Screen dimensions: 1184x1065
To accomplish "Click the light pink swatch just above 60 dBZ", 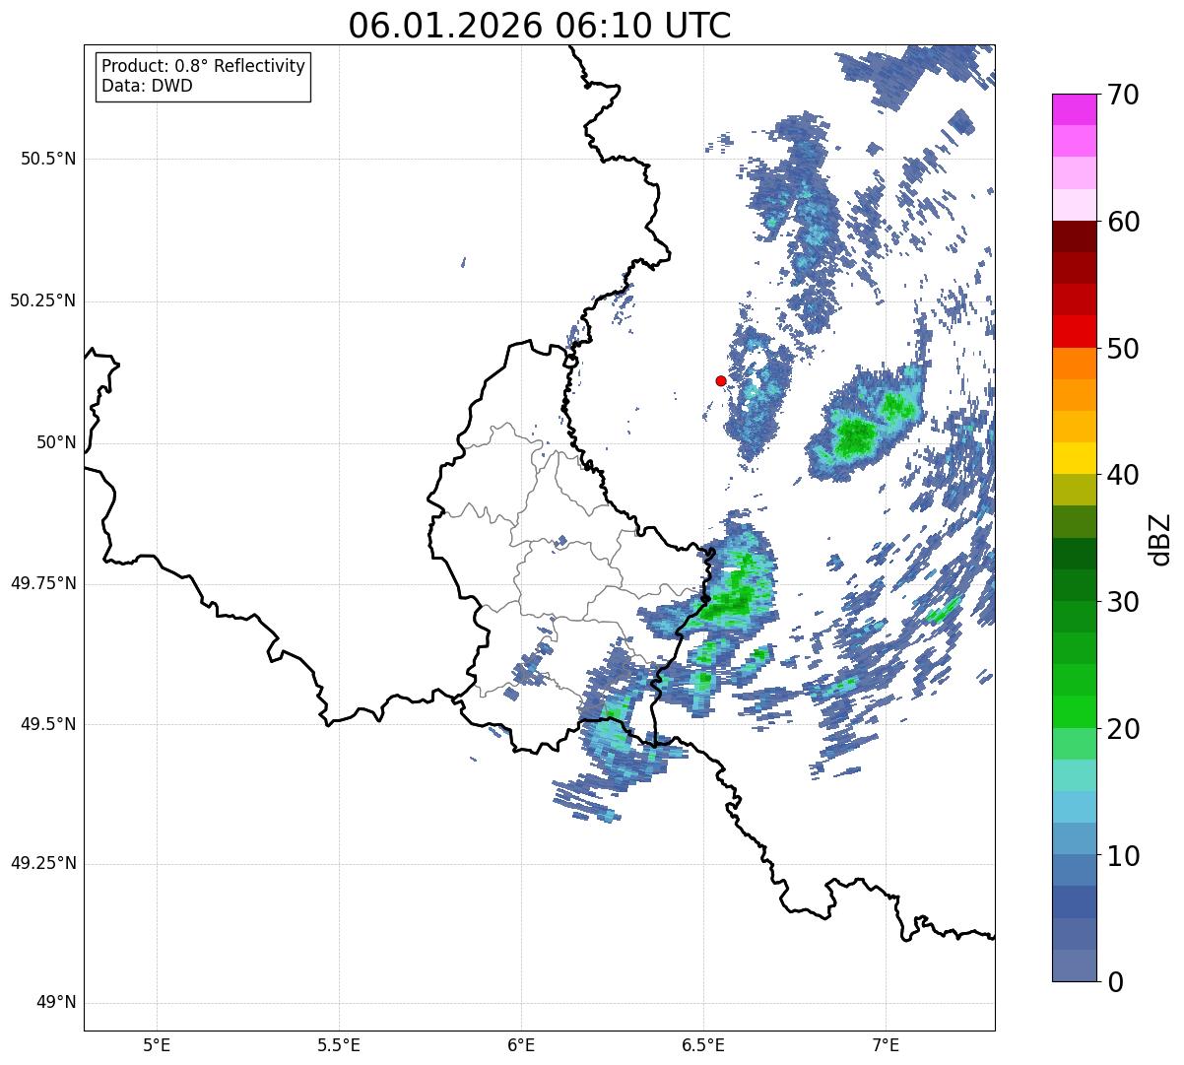I will coord(1074,205).
